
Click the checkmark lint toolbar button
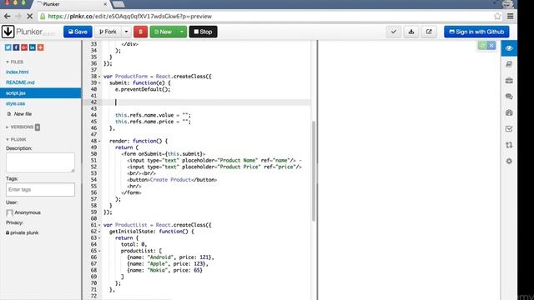point(394,32)
